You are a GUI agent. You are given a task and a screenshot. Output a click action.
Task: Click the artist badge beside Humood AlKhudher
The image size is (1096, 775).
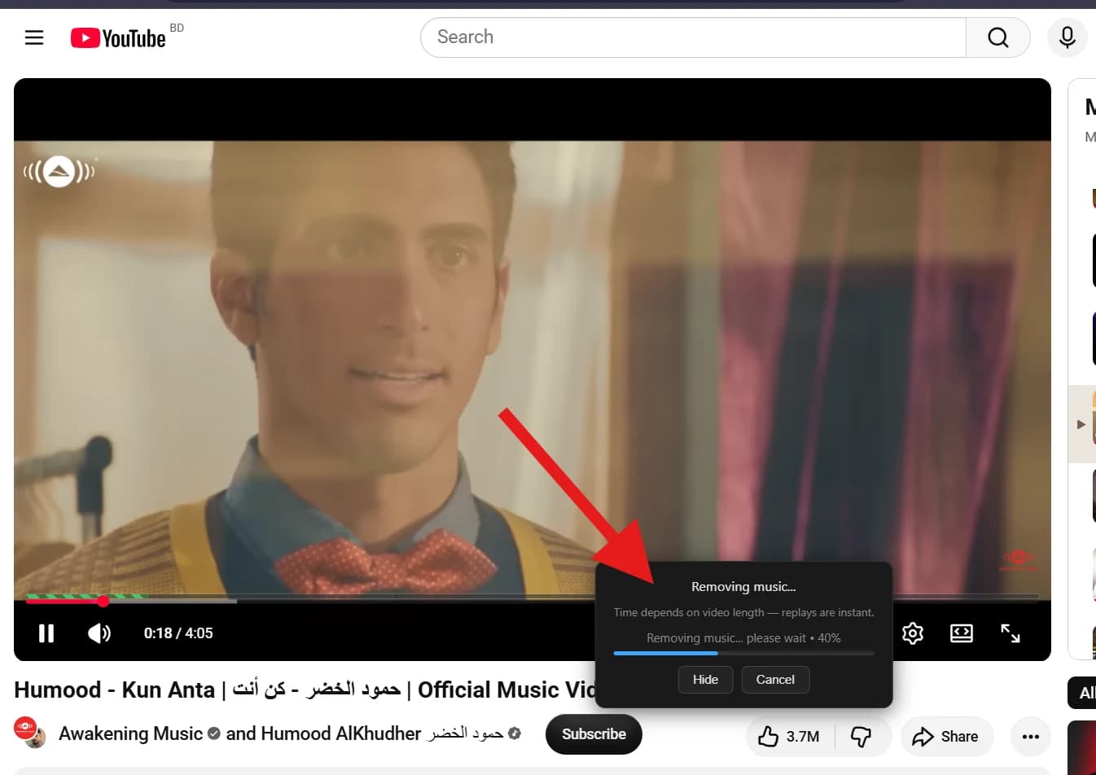[x=514, y=734]
